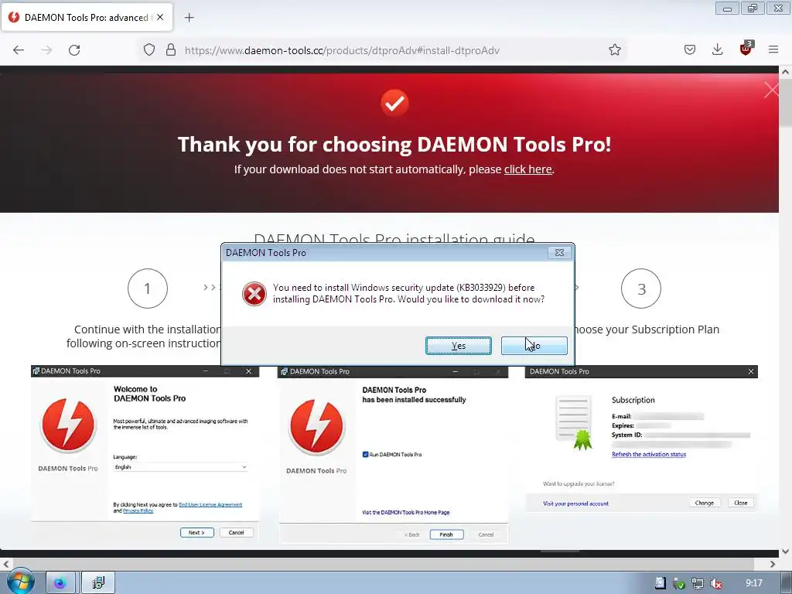Click Close in the Subscription screenshot
This screenshot has height=594, width=792.
(741, 503)
